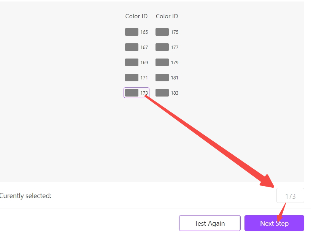
Task: Click the number label 165
Action: pyautogui.click(x=144, y=32)
